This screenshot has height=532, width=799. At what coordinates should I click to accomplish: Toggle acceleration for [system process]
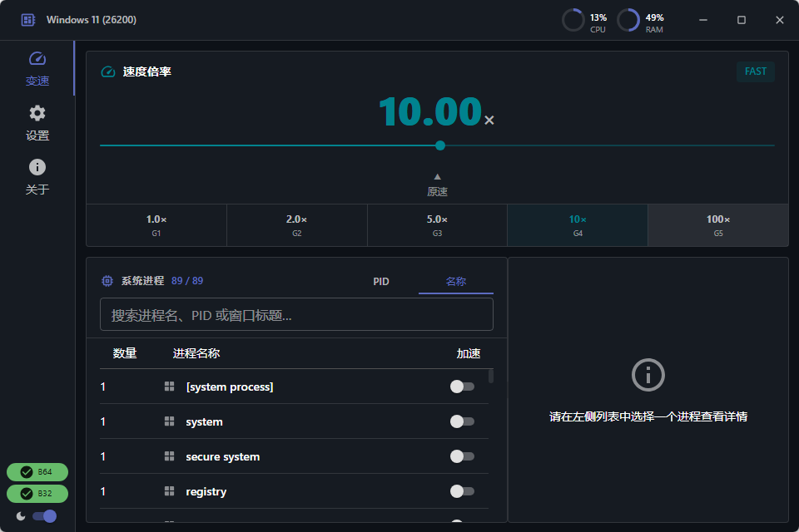(x=462, y=387)
